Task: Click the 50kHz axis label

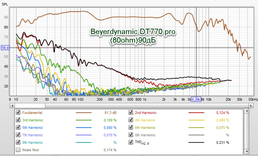Action: click(x=253, y=100)
